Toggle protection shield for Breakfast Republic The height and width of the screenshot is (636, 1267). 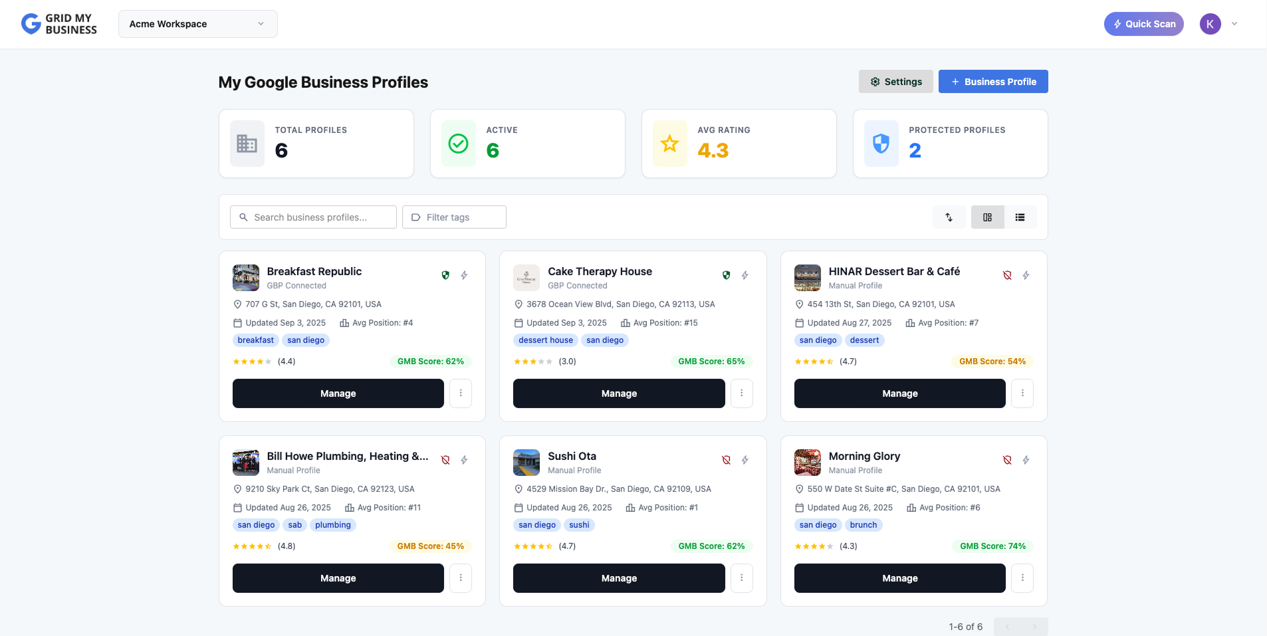click(445, 275)
